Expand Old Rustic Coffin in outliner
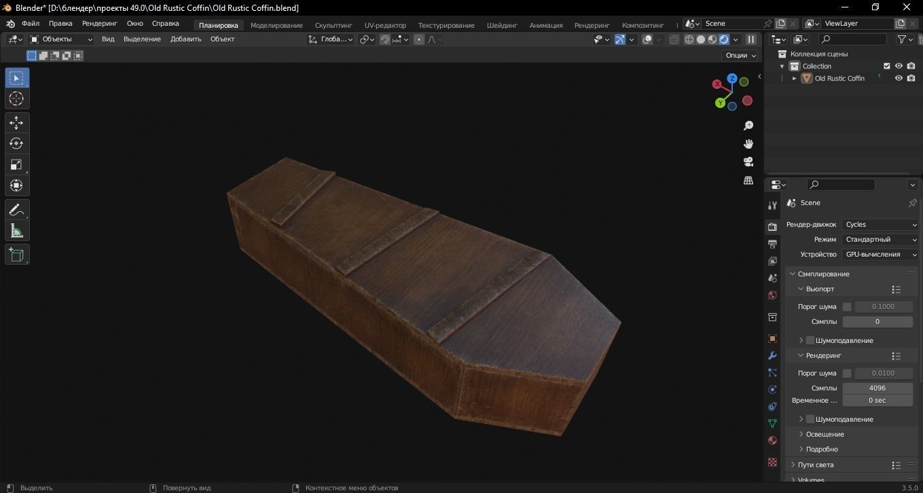 (x=794, y=78)
